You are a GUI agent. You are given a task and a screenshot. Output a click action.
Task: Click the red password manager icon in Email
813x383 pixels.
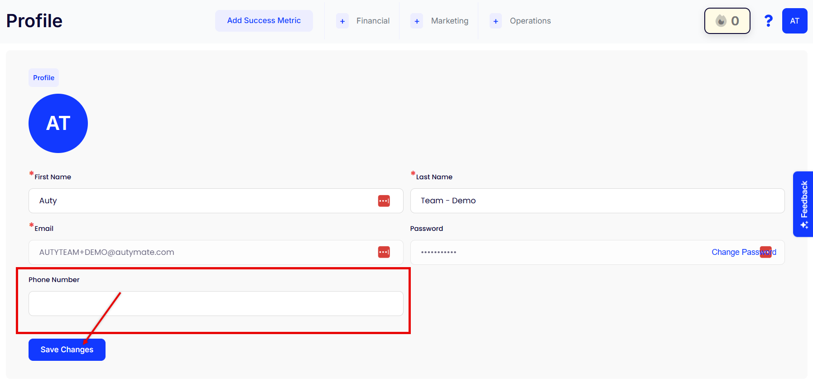tap(384, 252)
